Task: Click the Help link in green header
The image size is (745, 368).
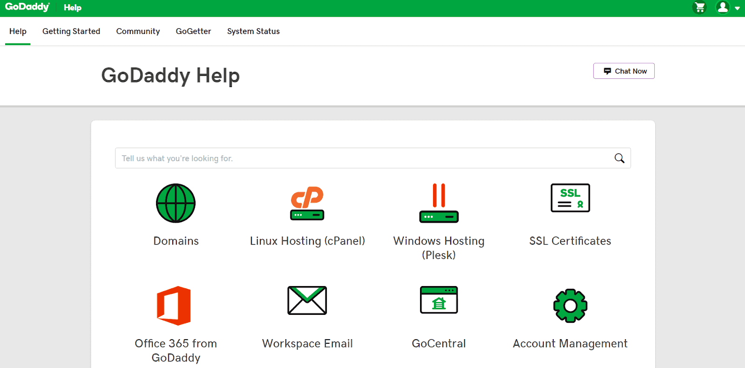Action: click(73, 7)
